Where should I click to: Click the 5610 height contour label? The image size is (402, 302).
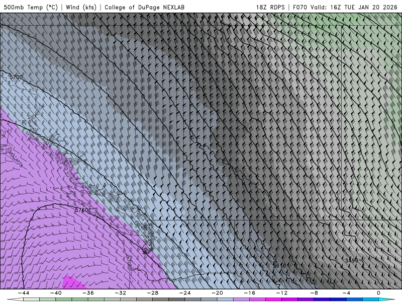[279, 266]
